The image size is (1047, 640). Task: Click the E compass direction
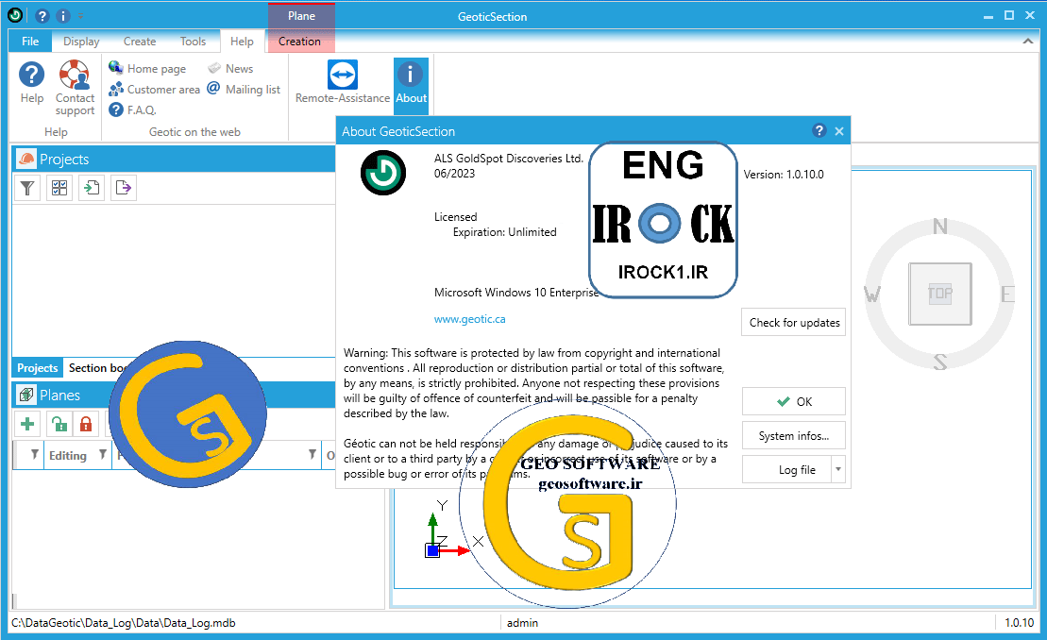pos(1007,294)
